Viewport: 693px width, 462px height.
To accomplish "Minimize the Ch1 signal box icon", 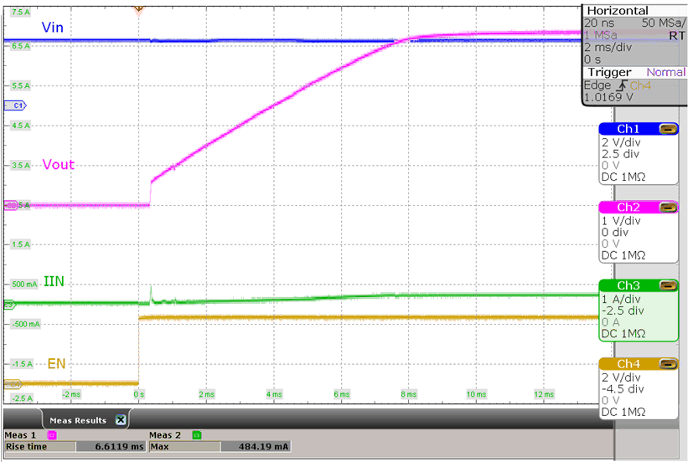I will [668, 129].
